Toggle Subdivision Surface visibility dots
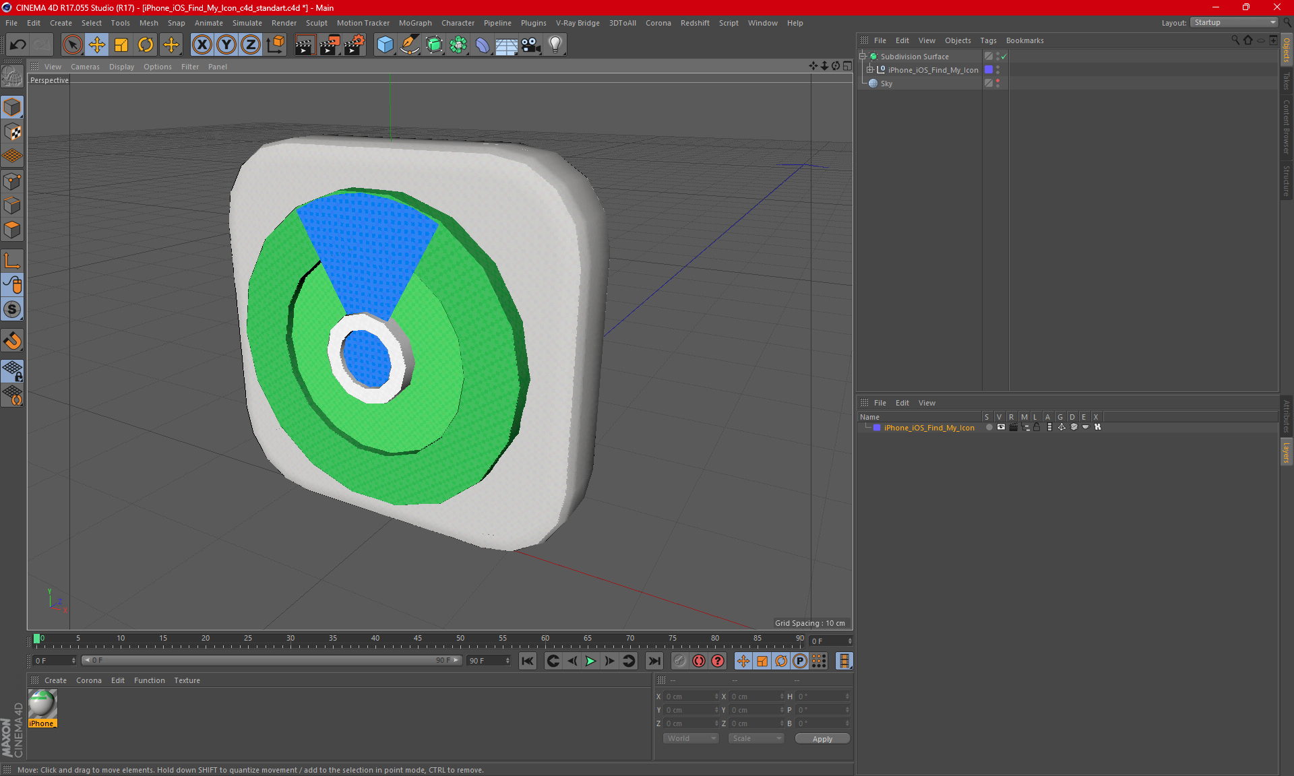1294x776 pixels. 997,57
